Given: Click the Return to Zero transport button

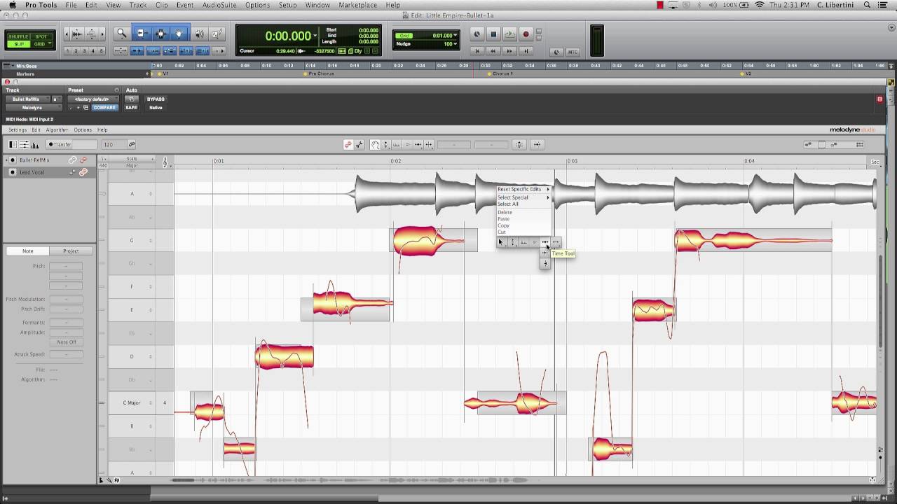Looking at the screenshot, I should coord(477,50).
